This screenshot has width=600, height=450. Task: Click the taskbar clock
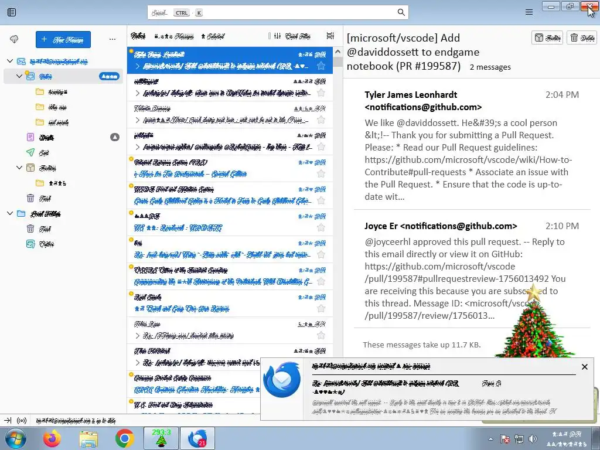click(x=567, y=439)
